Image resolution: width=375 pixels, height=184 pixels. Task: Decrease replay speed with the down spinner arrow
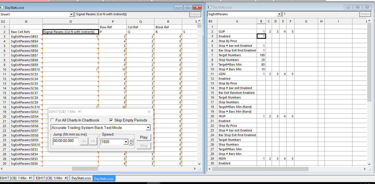(x=131, y=143)
